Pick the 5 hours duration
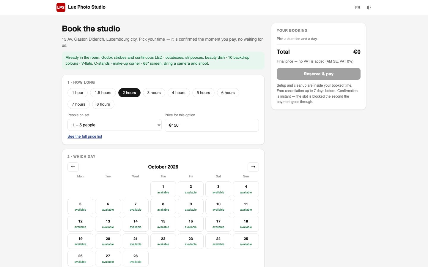Viewport: 428px width, 267px height. click(x=203, y=93)
